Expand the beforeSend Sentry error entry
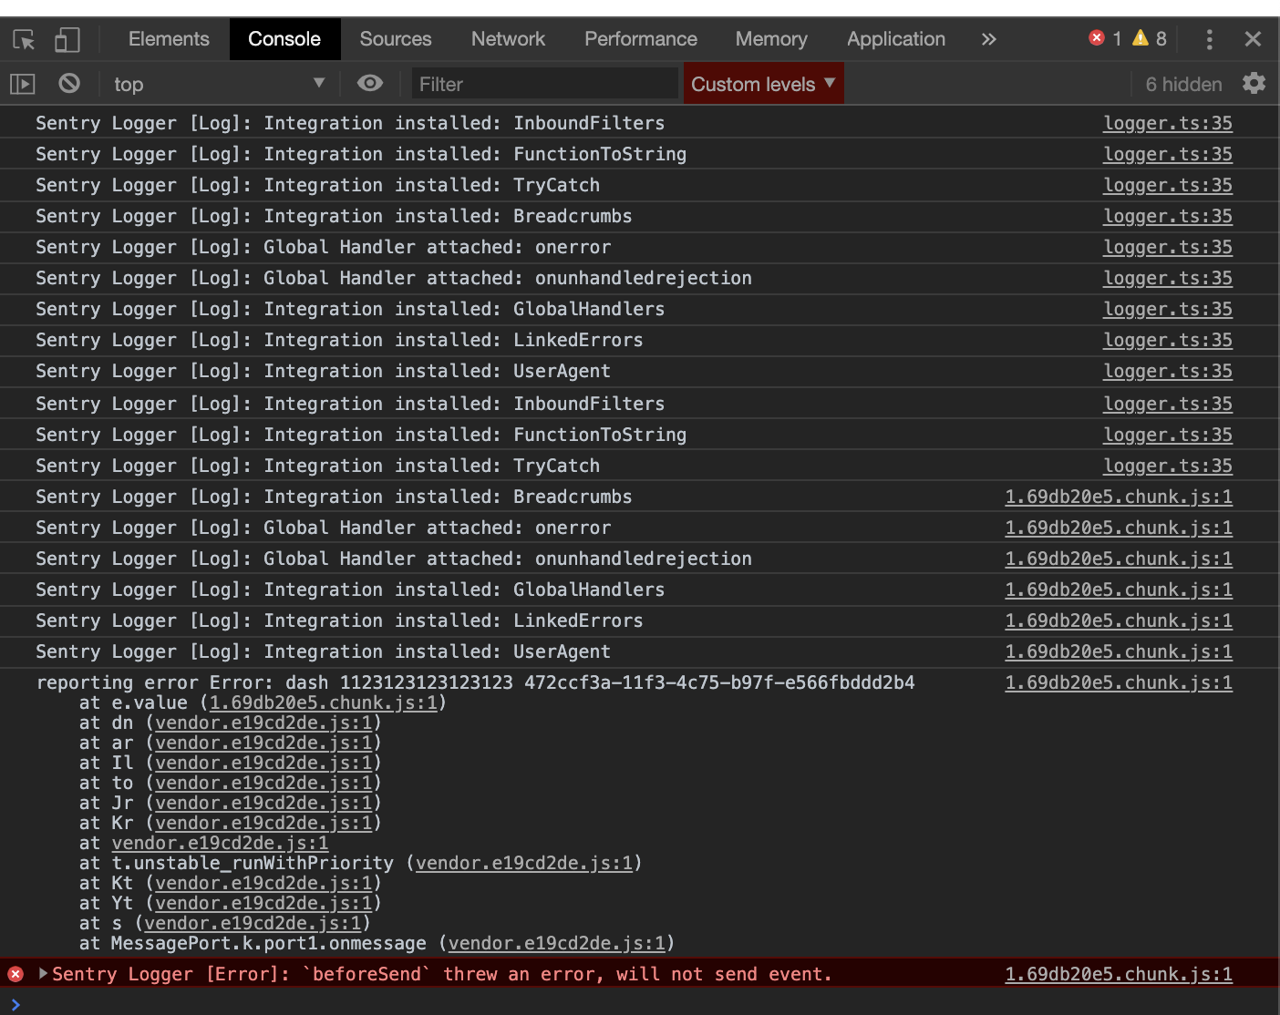 click(42, 973)
